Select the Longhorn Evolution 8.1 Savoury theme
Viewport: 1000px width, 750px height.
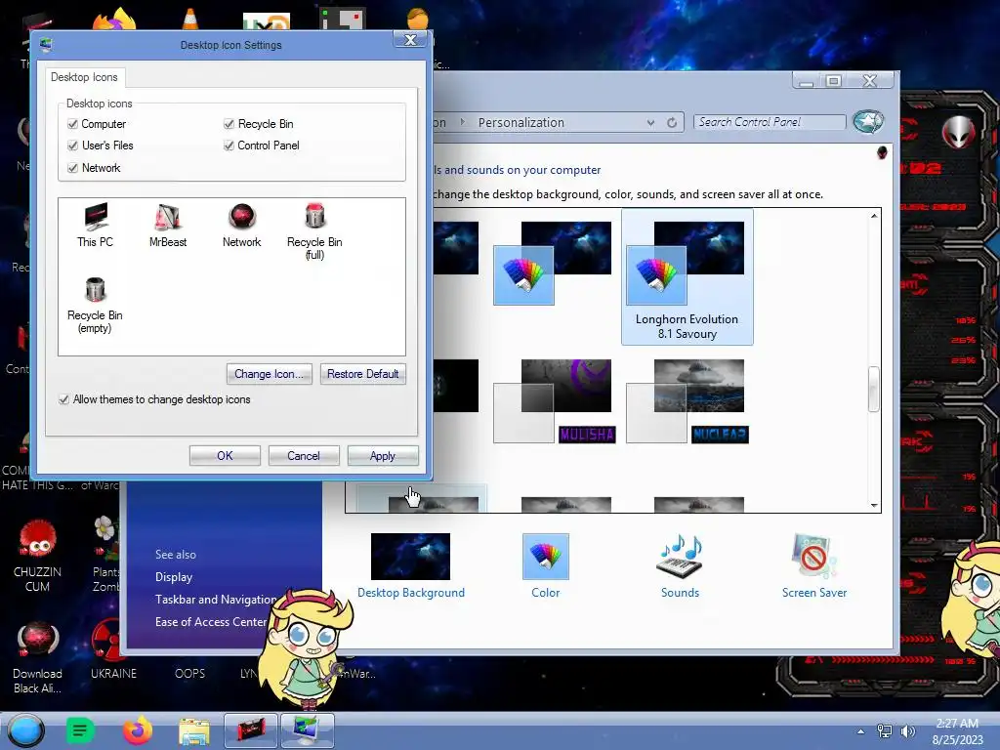(687, 276)
